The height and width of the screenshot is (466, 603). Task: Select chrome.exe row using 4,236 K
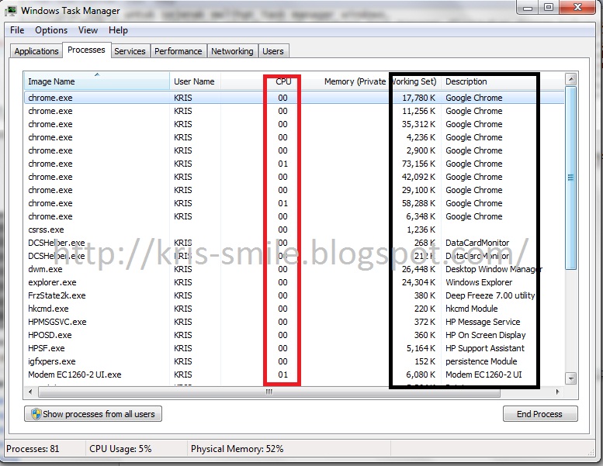point(294,137)
